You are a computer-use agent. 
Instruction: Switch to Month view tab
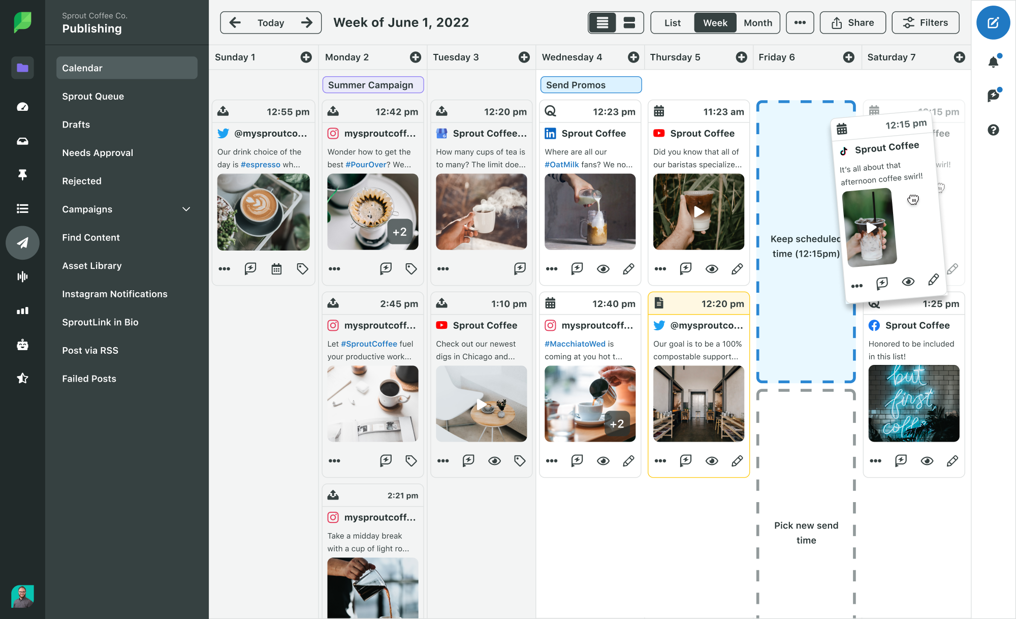756,22
